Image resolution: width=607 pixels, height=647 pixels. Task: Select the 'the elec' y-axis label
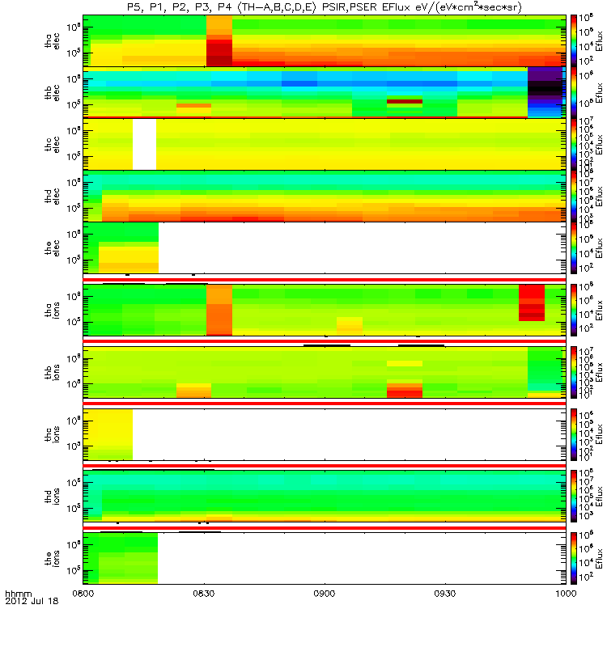click(53, 248)
